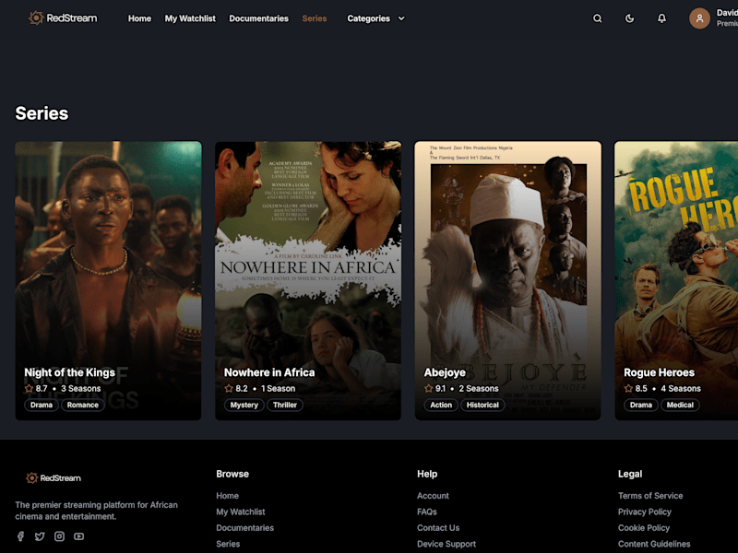
Task: Click the Help footer heading
Action: pos(427,474)
